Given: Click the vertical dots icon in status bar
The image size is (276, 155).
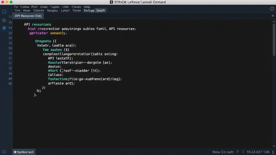Looking at the screenshot, I should (x=273, y=152).
